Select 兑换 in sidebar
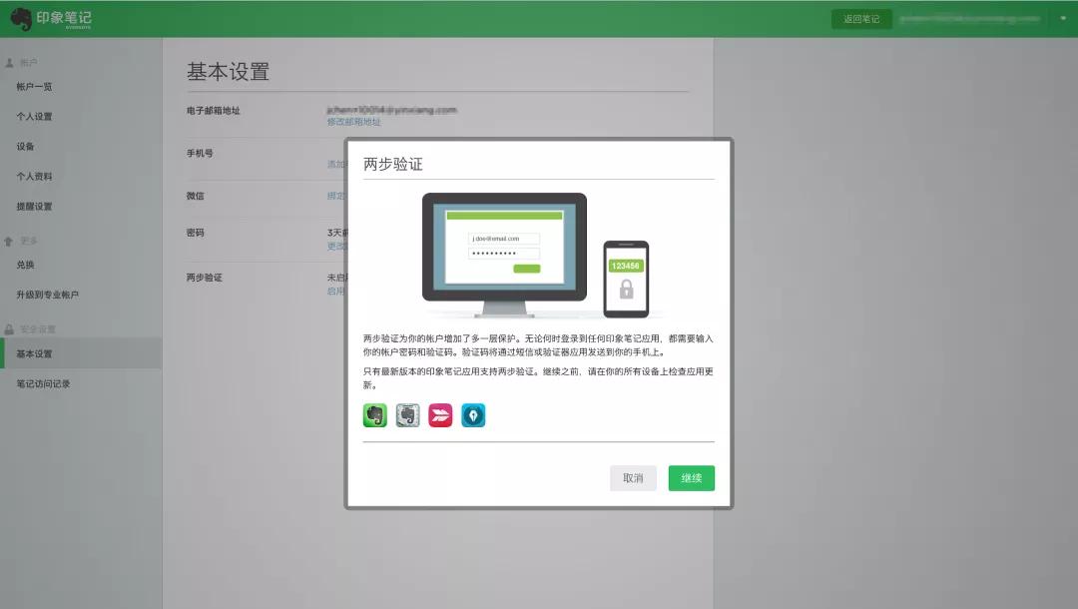The width and height of the screenshot is (1078, 609). click(x=25, y=265)
